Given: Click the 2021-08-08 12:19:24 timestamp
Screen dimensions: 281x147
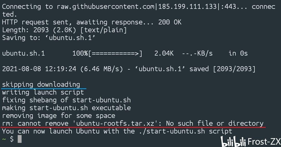Looking at the screenshot, I should (x=39, y=69).
